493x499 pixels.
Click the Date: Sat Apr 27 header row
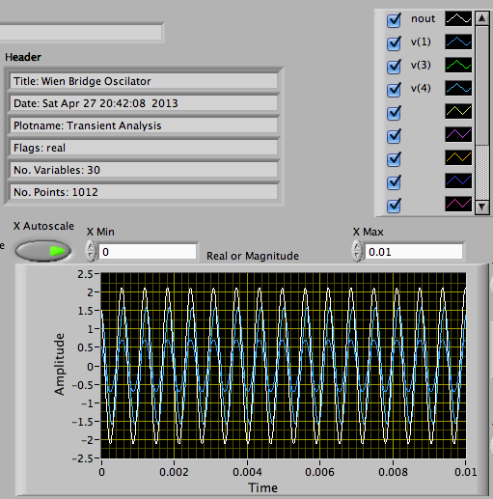pyautogui.click(x=144, y=103)
